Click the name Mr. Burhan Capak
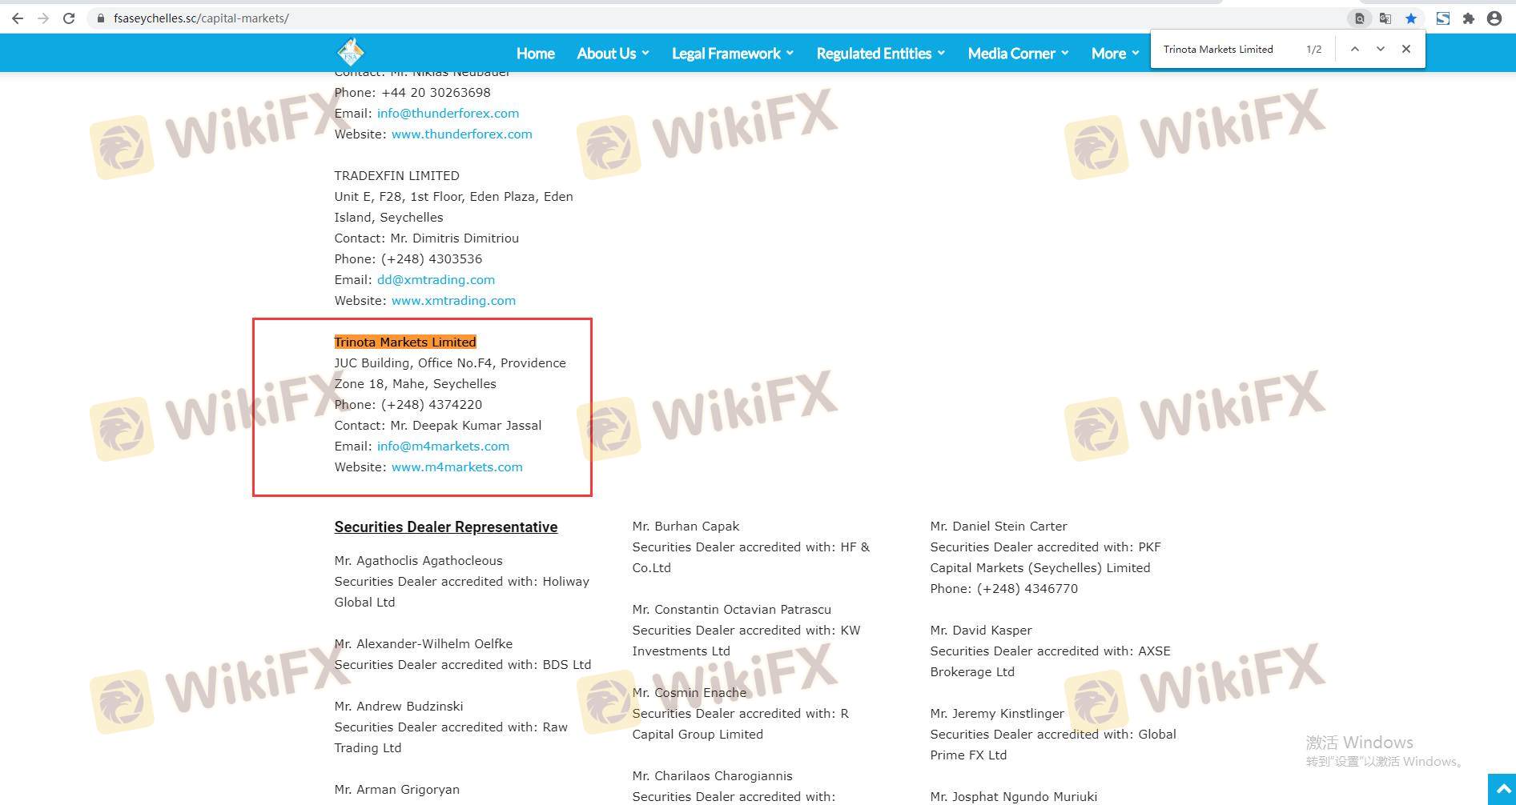The height and width of the screenshot is (805, 1516). tap(686, 527)
